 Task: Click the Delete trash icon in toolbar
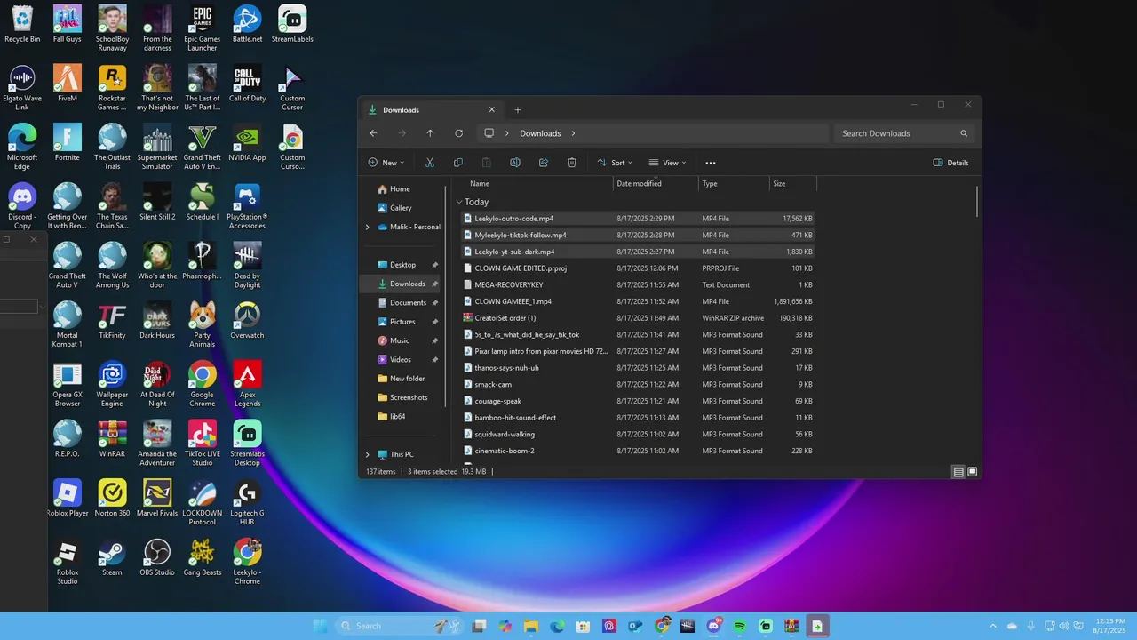[572, 163]
